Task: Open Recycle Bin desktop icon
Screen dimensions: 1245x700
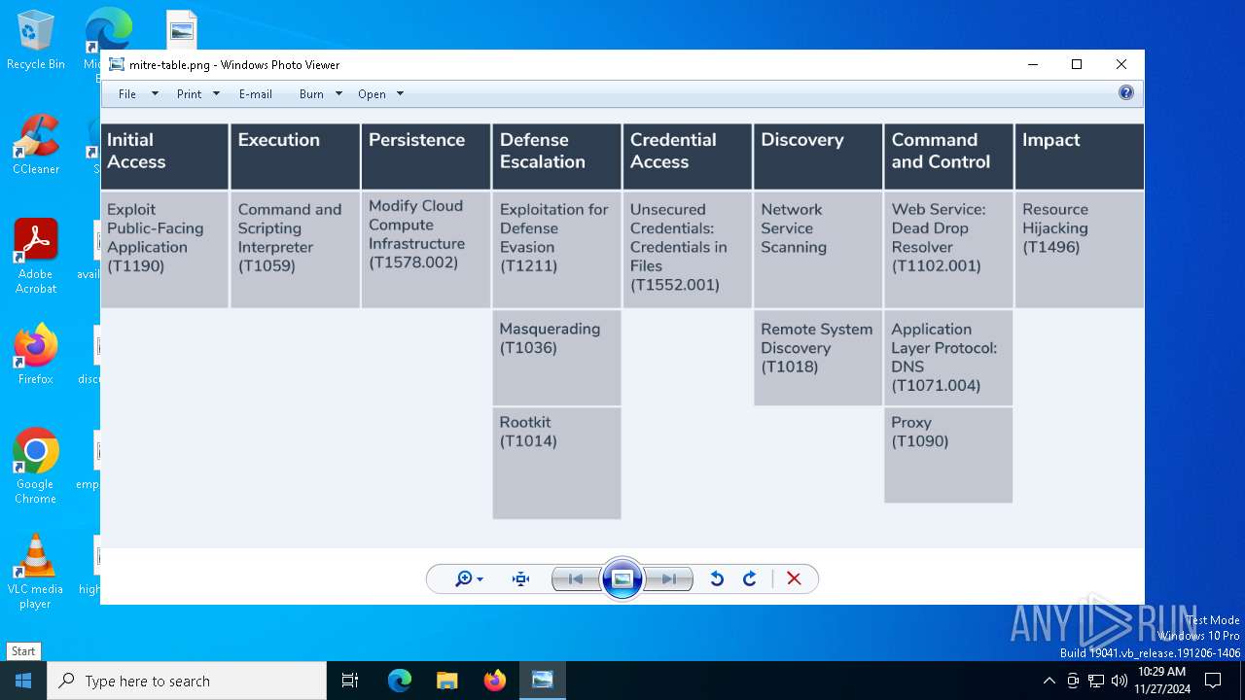Action: pyautogui.click(x=36, y=41)
